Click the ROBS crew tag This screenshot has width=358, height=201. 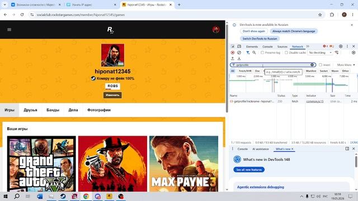(112, 86)
